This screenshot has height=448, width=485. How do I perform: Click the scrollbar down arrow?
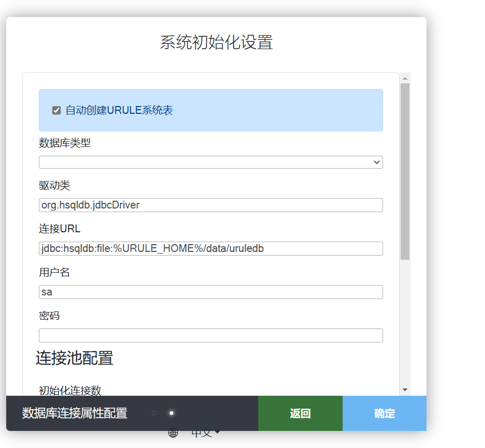(405, 390)
